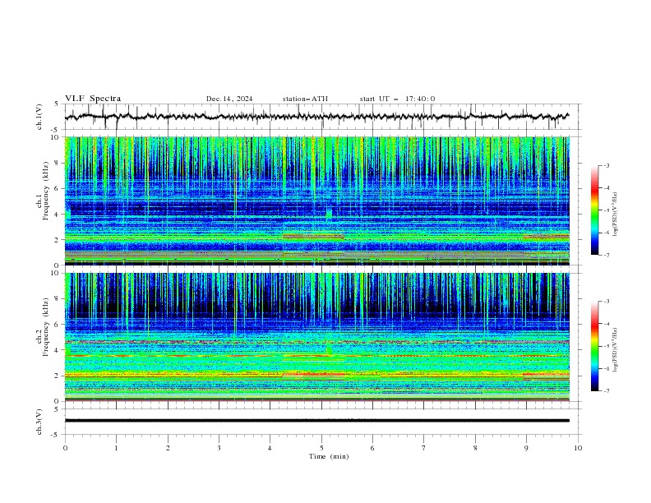Click the "station=ATH" label
Screen dimensions: 651x503
[305, 99]
